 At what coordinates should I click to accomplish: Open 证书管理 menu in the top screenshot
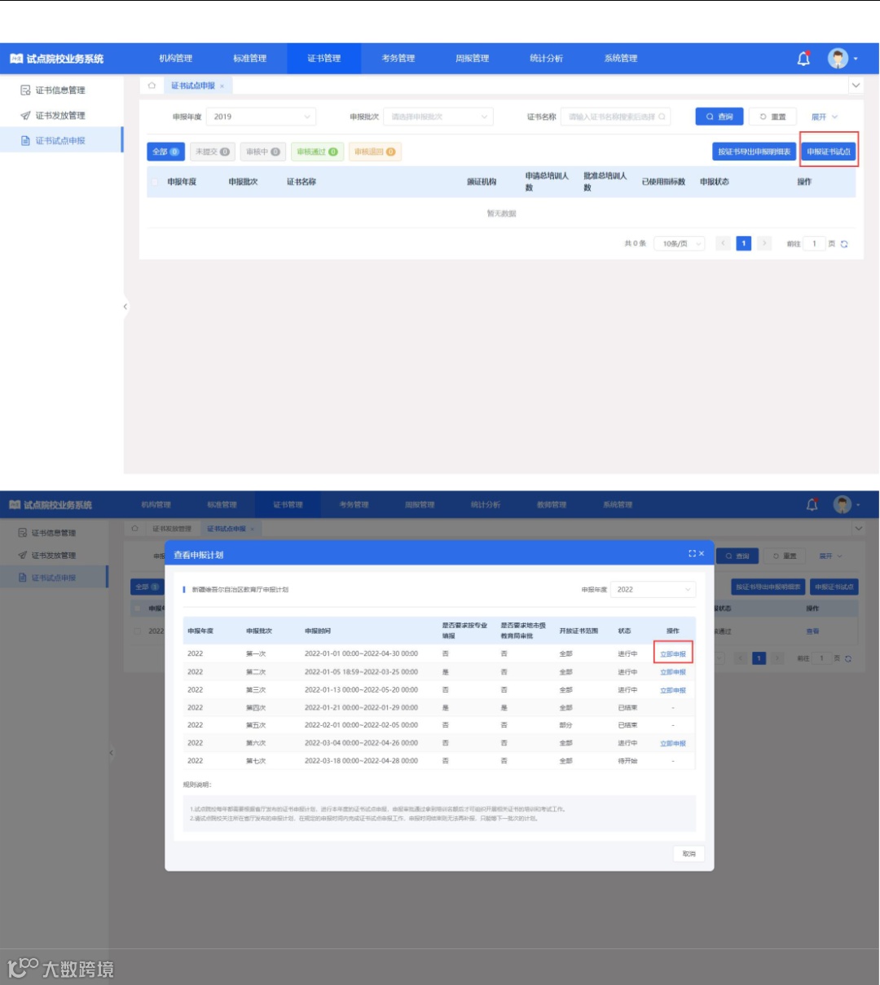324,59
